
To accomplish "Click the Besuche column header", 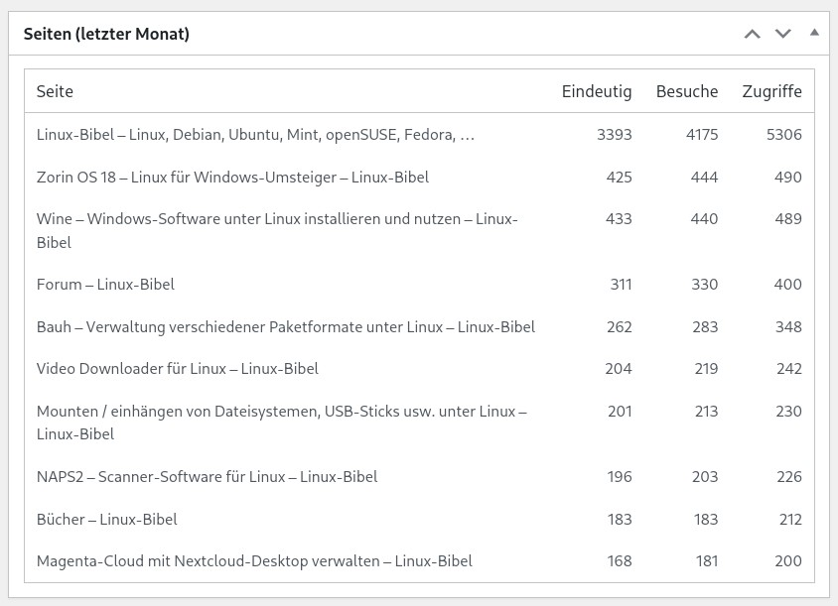I will click(x=686, y=91).
